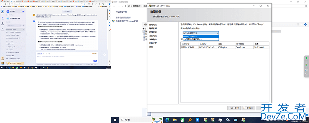The height and width of the screenshot is (123, 309).
Task: Open recent locations dropdown in Control Panel
Action: (122, 6)
